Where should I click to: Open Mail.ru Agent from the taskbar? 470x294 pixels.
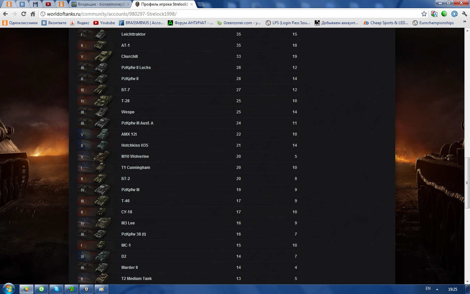41,289
